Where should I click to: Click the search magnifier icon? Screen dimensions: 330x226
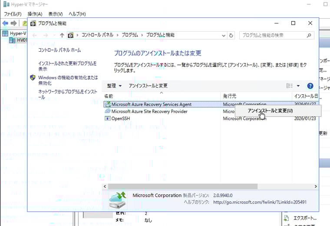(x=309, y=35)
